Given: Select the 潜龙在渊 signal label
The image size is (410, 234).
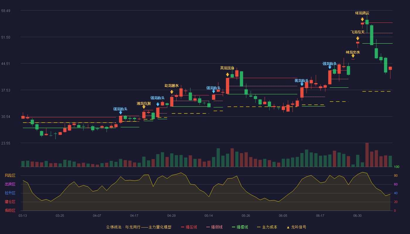Looking at the screenshot, I should click(x=144, y=104).
